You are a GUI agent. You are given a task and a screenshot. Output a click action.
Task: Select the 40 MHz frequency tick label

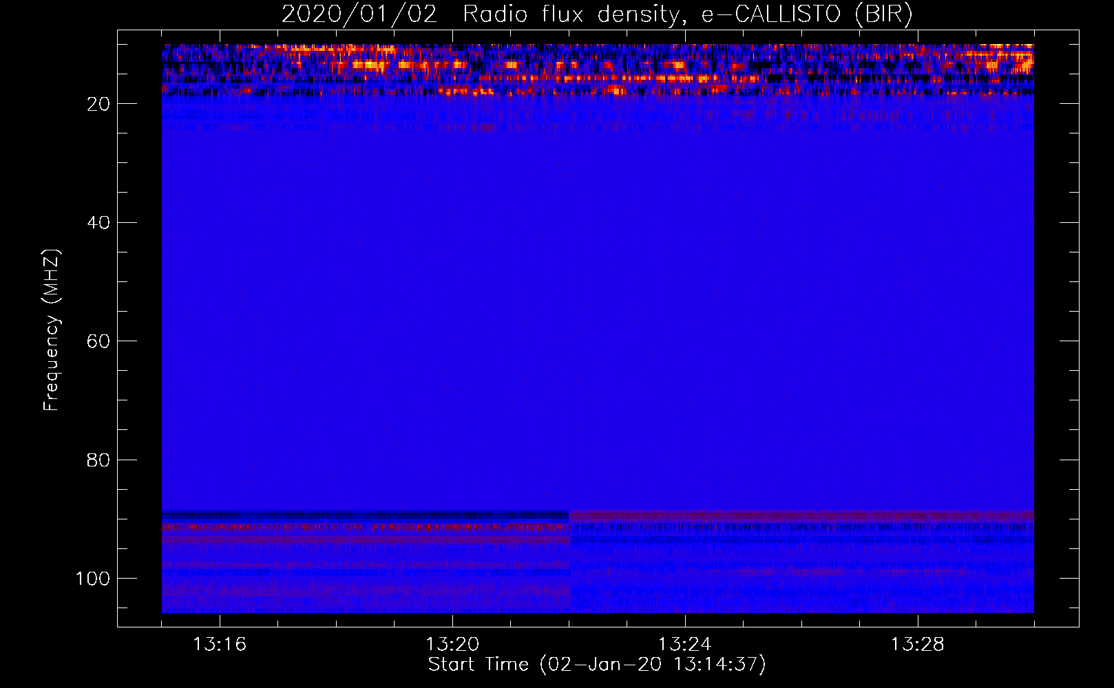pyautogui.click(x=98, y=223)
